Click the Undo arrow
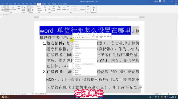Screen dimensions: 178x99 [x=6, y=15]
